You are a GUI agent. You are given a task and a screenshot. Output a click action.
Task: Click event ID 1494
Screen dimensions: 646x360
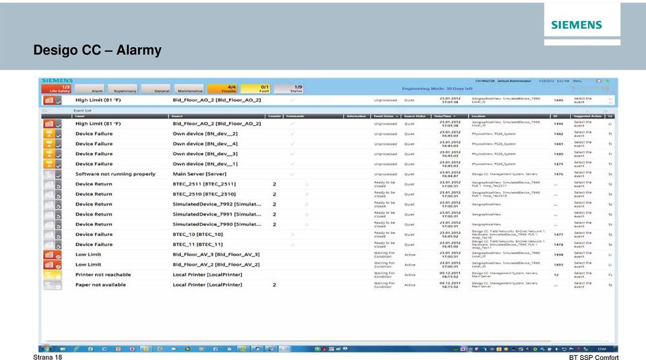coord(558,255)
